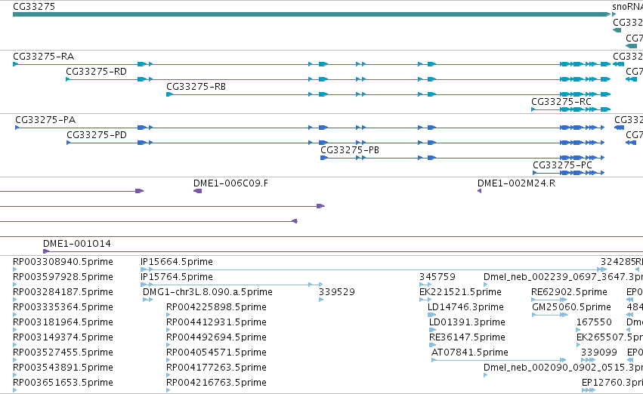The image size is (643, 394).
Task: Select EST LD14746.3prime
Action: [466, 307]
